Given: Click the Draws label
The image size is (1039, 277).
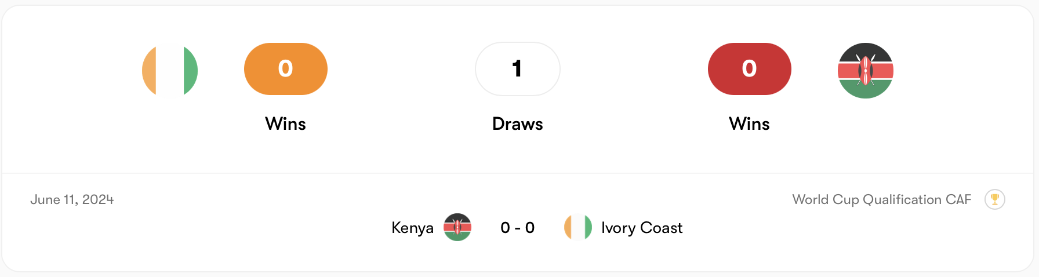Looking at the screenshot, I should point(517,123).
